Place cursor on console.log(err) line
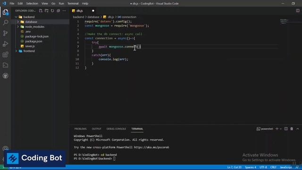 pyautogui.click(x=113, y=59)
